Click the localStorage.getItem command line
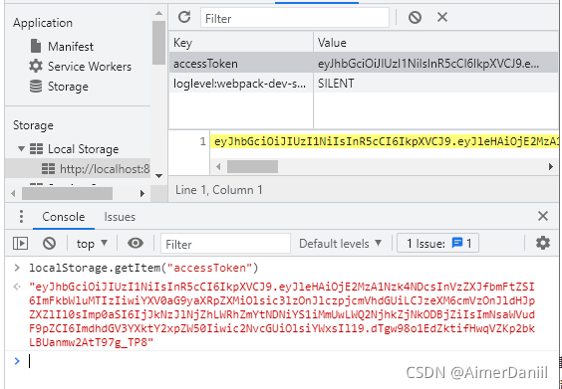The width and height of the screenshot is (562, 389). coord(143,268)
